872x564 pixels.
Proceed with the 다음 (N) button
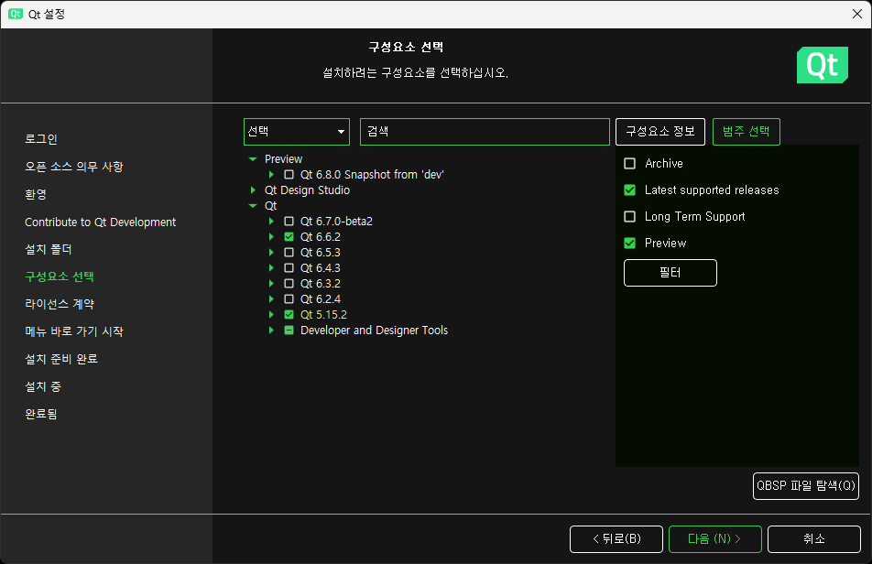[714, 539]
